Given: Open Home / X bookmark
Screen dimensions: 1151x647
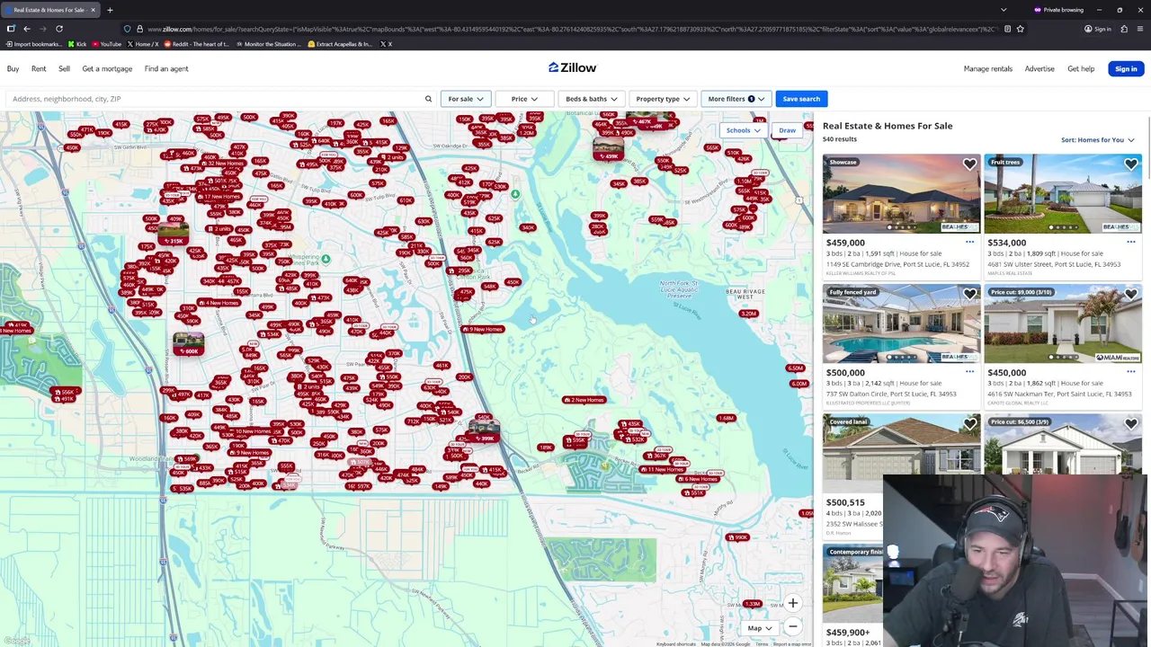Looking at the screenshot, I should 144,44.
